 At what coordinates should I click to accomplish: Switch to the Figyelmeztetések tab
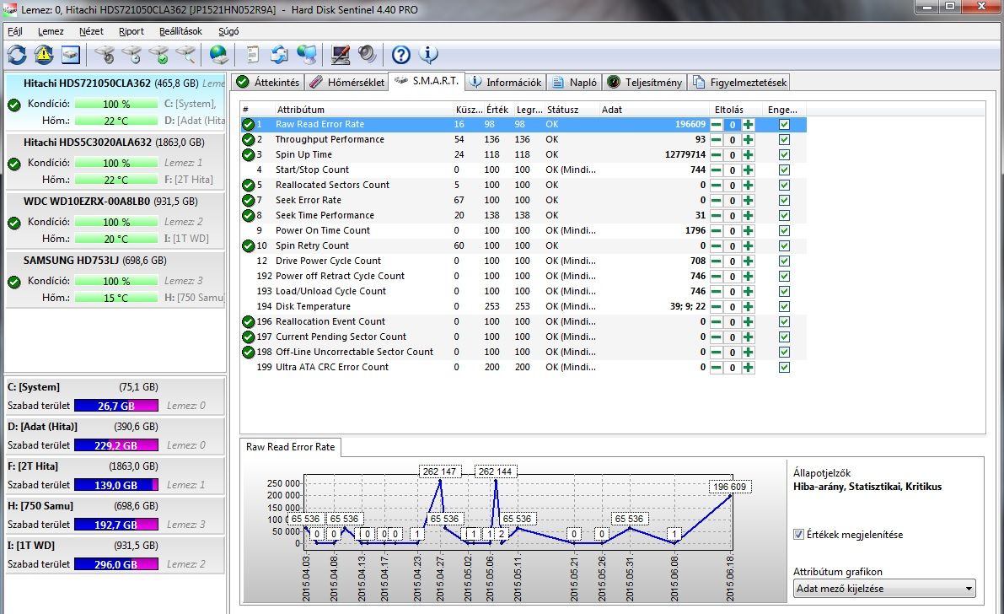[x=739, y=82]
